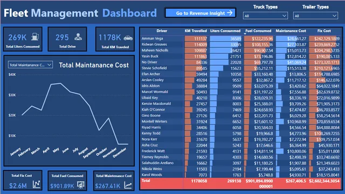Click the total maintenance value $267,406.5

pyautogui.click(x=296, y=181)
